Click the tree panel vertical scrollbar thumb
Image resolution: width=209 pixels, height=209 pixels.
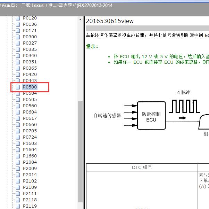[80, 152]
